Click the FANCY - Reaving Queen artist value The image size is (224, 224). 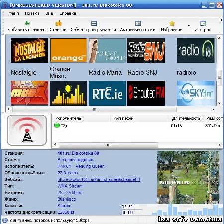click(x=81, y=166)
